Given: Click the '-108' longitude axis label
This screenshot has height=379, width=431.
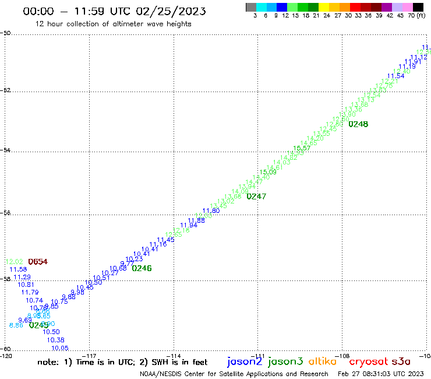Looking at the screenshot, I should click(342, 356).
